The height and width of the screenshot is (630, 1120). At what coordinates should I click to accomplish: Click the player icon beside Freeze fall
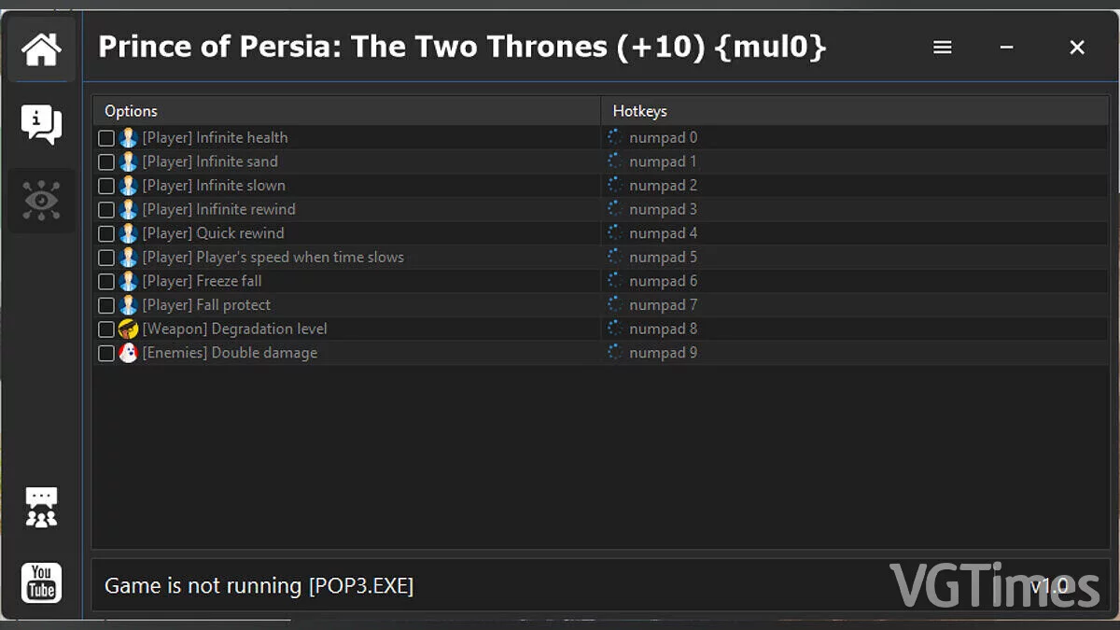tap(129, 280)
